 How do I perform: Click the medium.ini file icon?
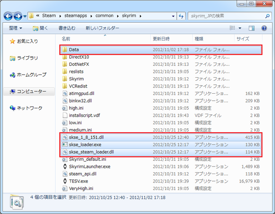(x=65, y=130)
